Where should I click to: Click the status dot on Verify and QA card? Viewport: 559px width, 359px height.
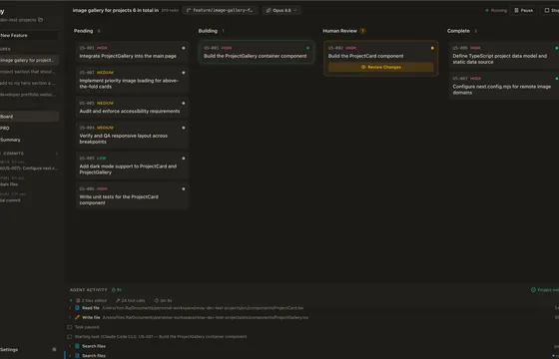coord(184,128)
